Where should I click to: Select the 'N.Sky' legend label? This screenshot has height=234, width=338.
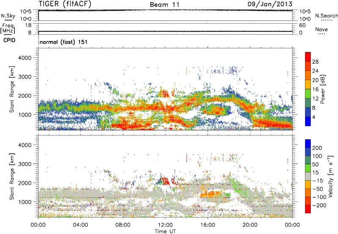coord(8,16)
